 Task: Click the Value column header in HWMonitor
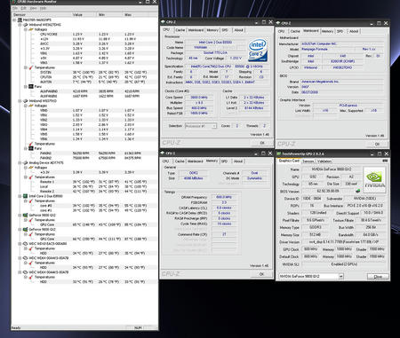point(77,14)
